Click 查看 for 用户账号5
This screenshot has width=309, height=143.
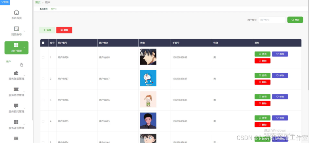pos(263,118)
